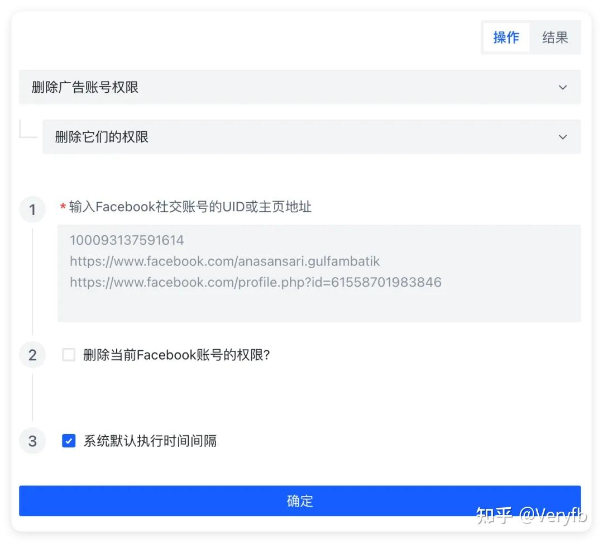This screenshot has width=603, height=543.
Task: Click the chevron on 删除广告账号权限
Action: [x=562, y=87]
